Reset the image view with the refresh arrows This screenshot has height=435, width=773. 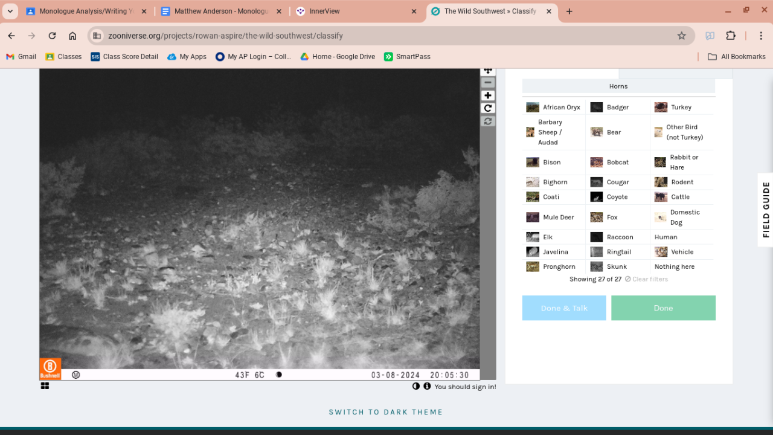[488, 121]
